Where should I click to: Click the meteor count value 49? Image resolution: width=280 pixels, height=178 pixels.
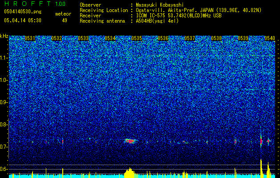(65, 20)
